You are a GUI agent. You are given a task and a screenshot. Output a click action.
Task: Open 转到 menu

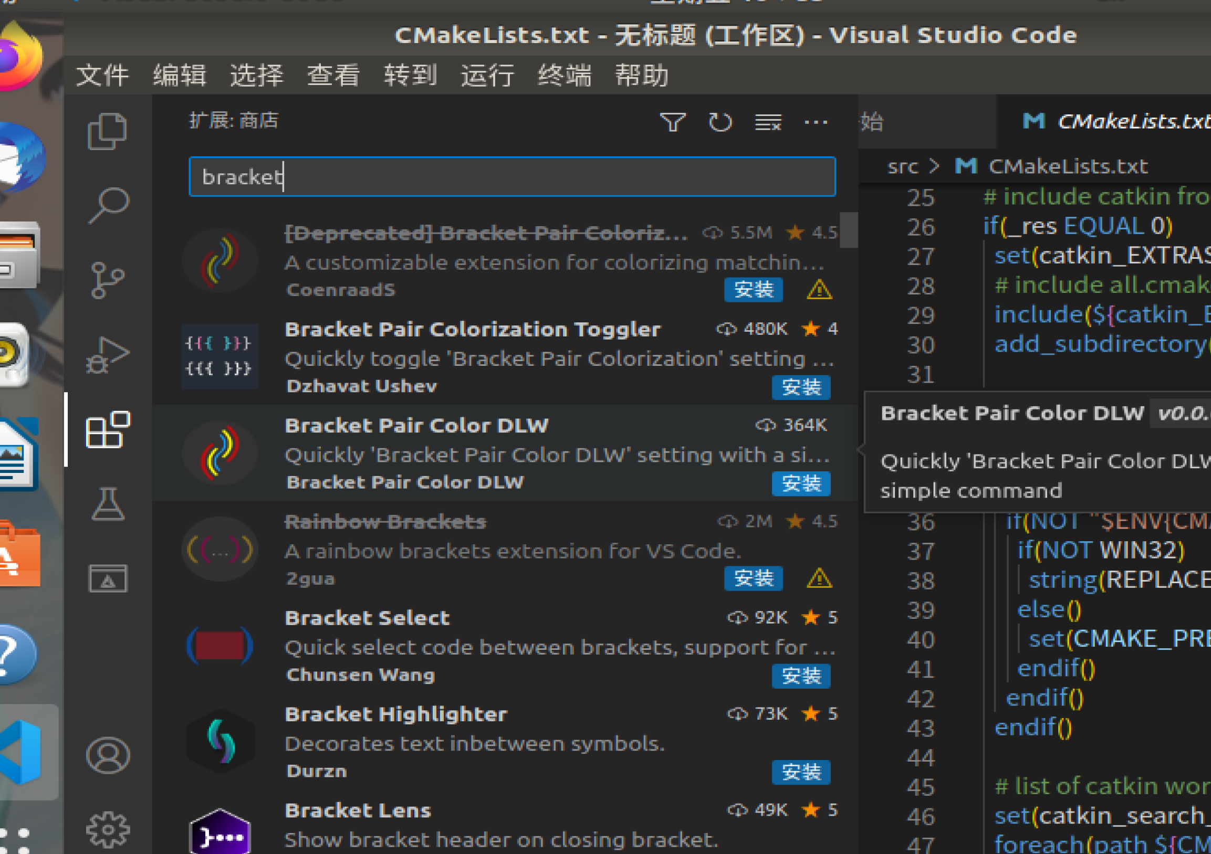coord(410,75)
